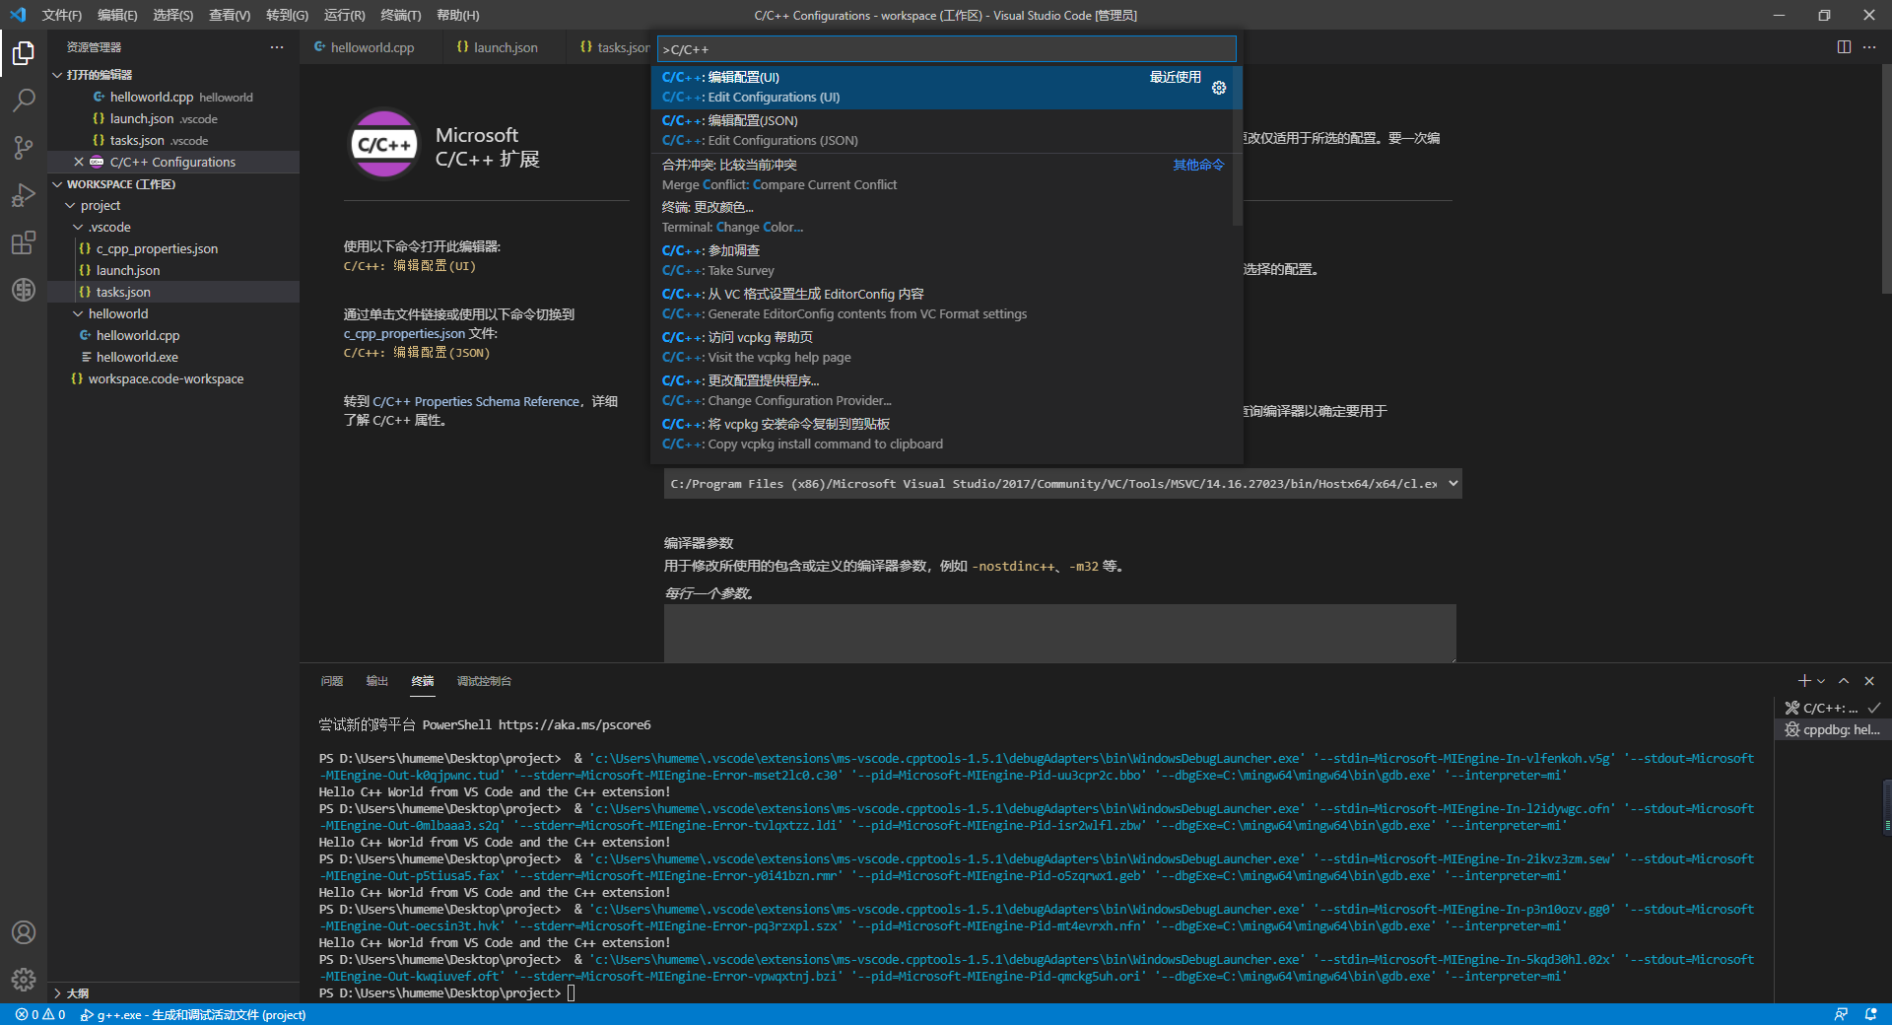Click the g++.exe build task status item
Viewport: 1892px width, 1025px height.
[193, 1014]
